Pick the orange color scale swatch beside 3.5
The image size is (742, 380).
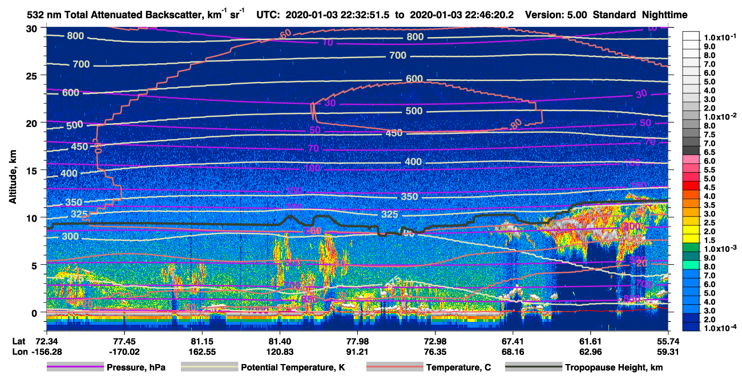[691, 204]
